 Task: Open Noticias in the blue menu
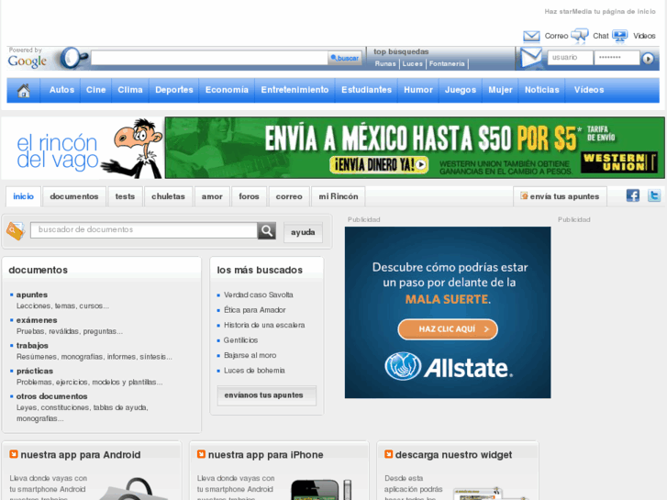pyautogui.click(x=542, y=90)
